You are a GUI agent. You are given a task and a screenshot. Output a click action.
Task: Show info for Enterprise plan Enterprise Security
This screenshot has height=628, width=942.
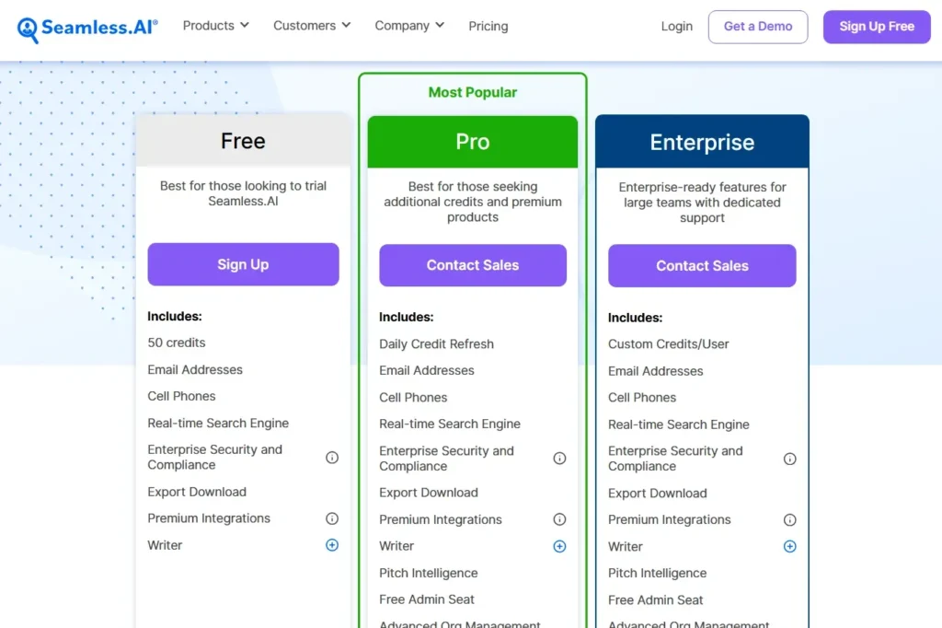point(789,459)
